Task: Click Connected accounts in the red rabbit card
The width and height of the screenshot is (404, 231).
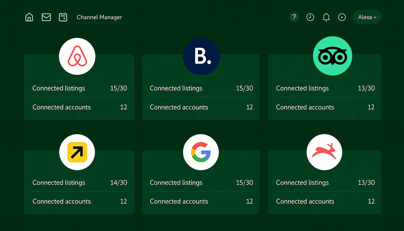Action: (305, 202)
